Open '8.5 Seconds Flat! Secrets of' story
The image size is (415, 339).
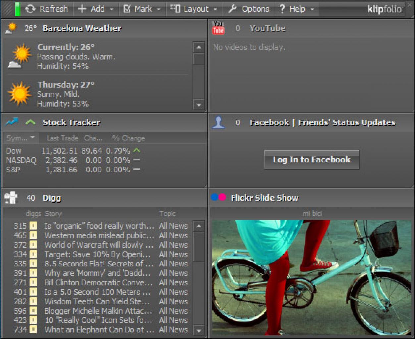click(99, 264)
